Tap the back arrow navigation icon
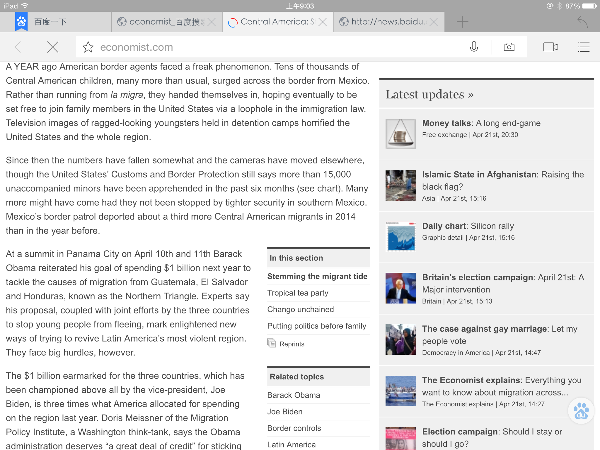 (18, 47)
